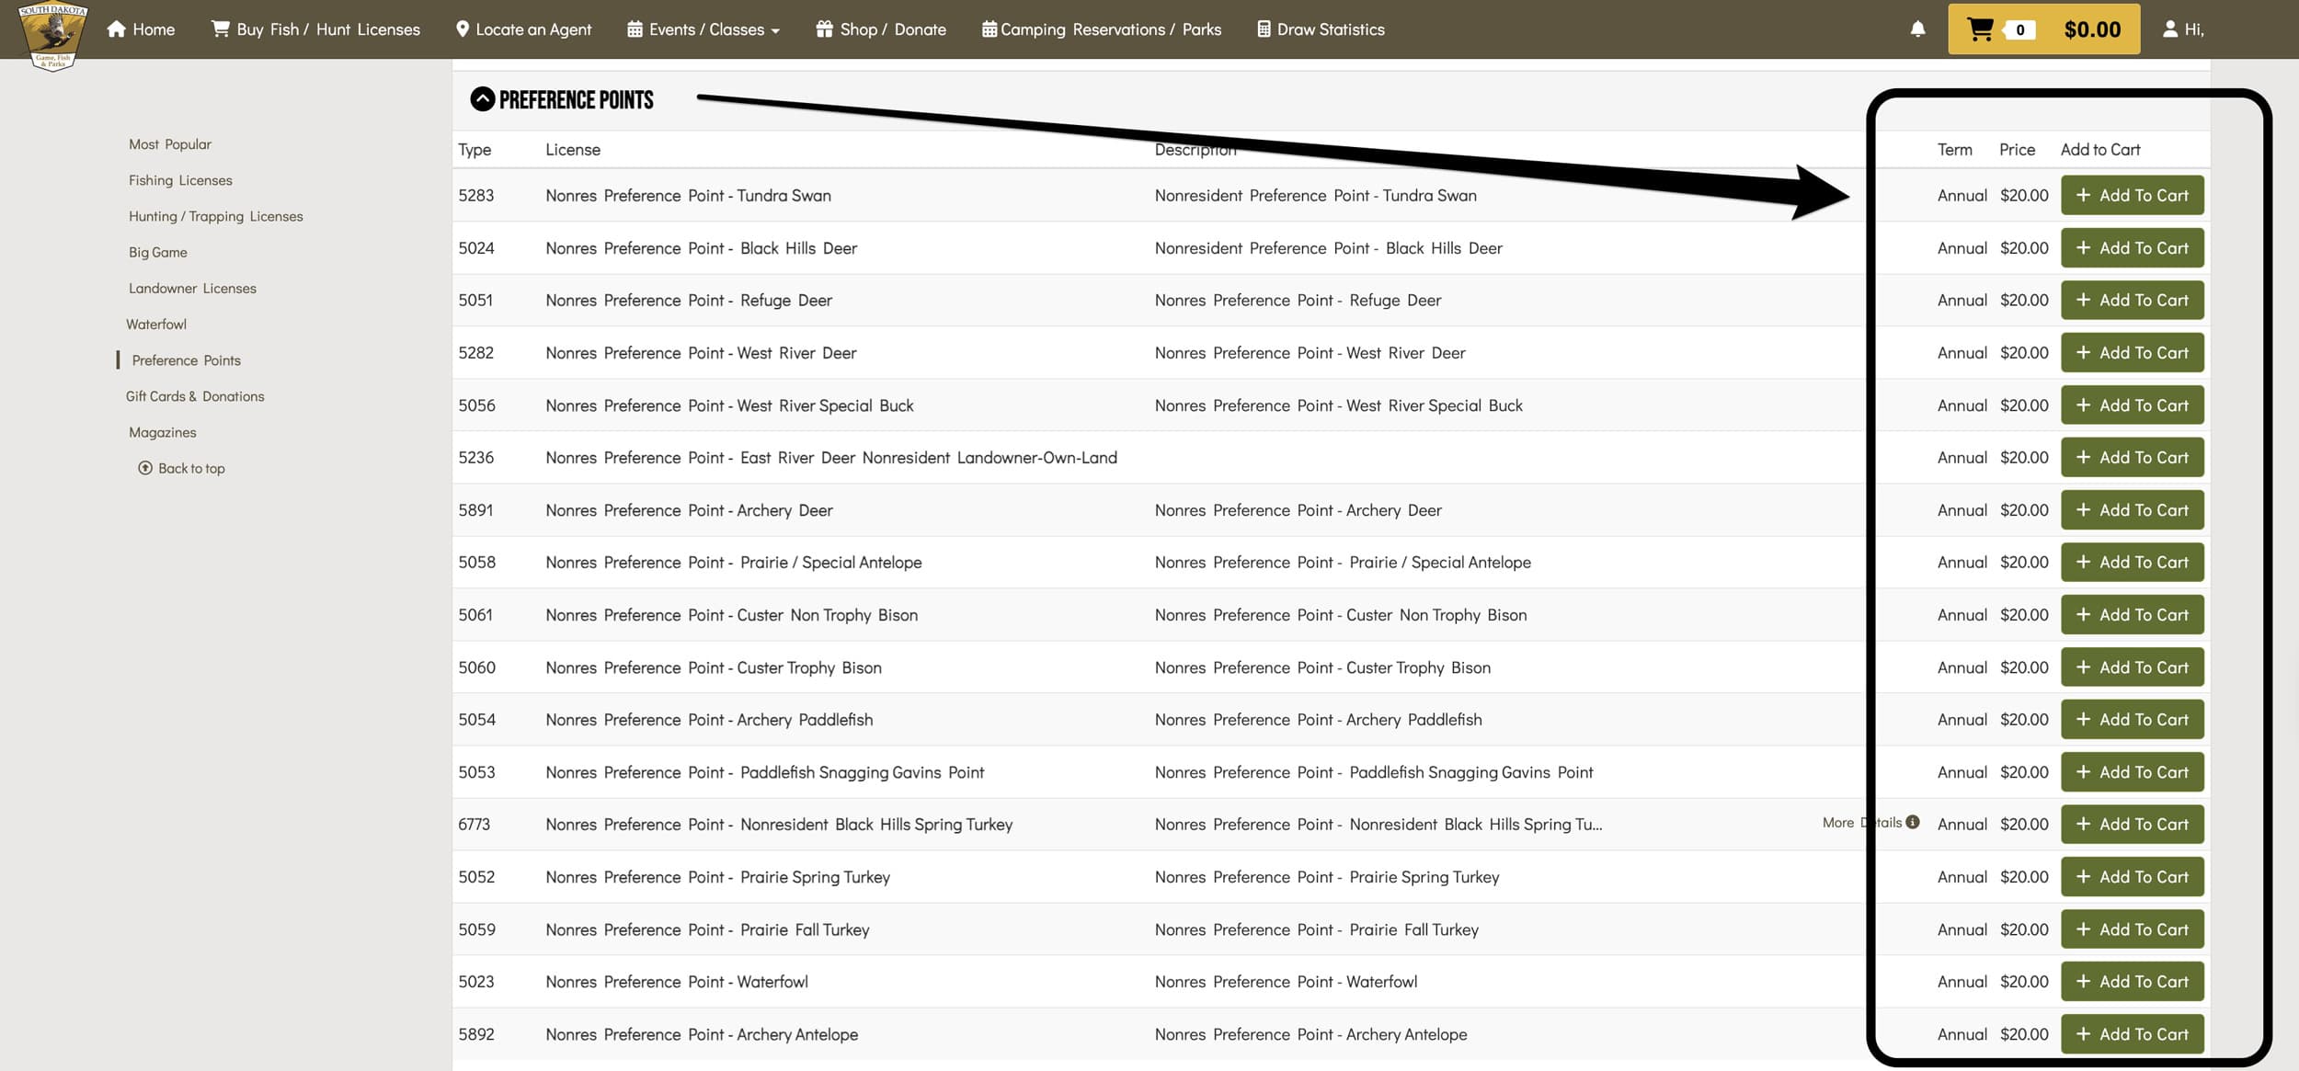Collapse the Preference Points section chevron
This screenshot has width=2299, height=1071.
482,99
